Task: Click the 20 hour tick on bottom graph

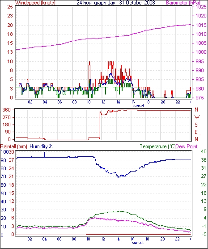Action: coord(162,239)
